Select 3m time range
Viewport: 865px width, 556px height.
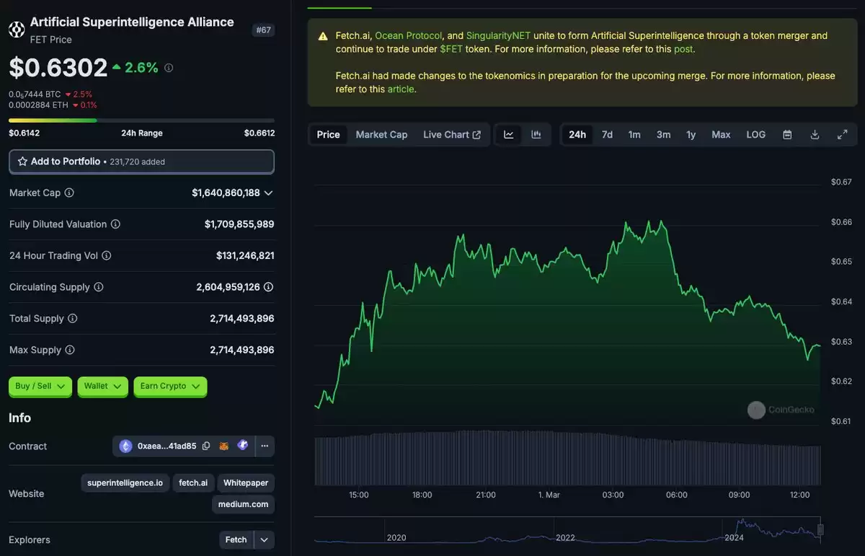tap(664, 135)
